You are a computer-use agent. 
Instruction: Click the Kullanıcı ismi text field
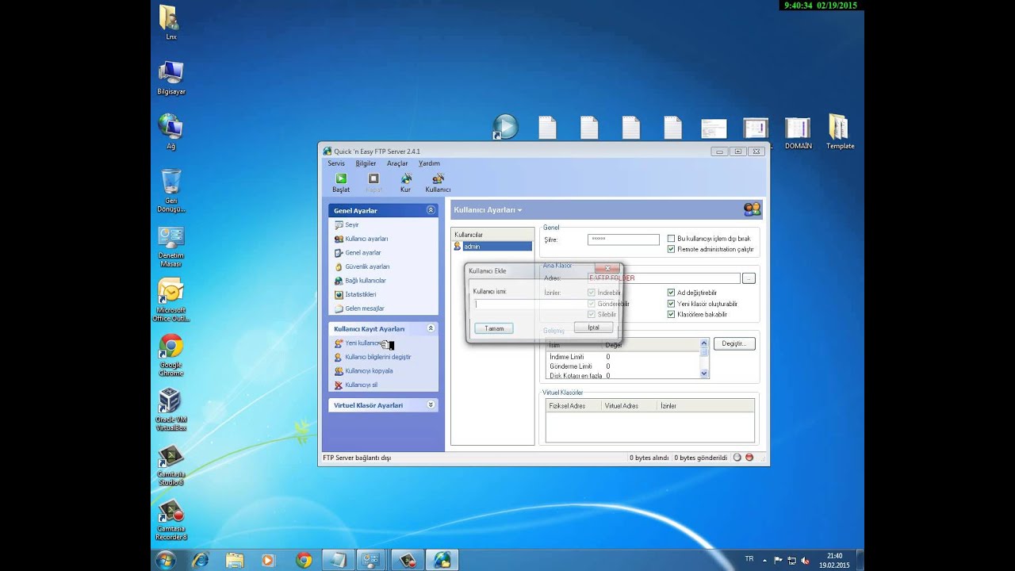(x=544, y=304)
